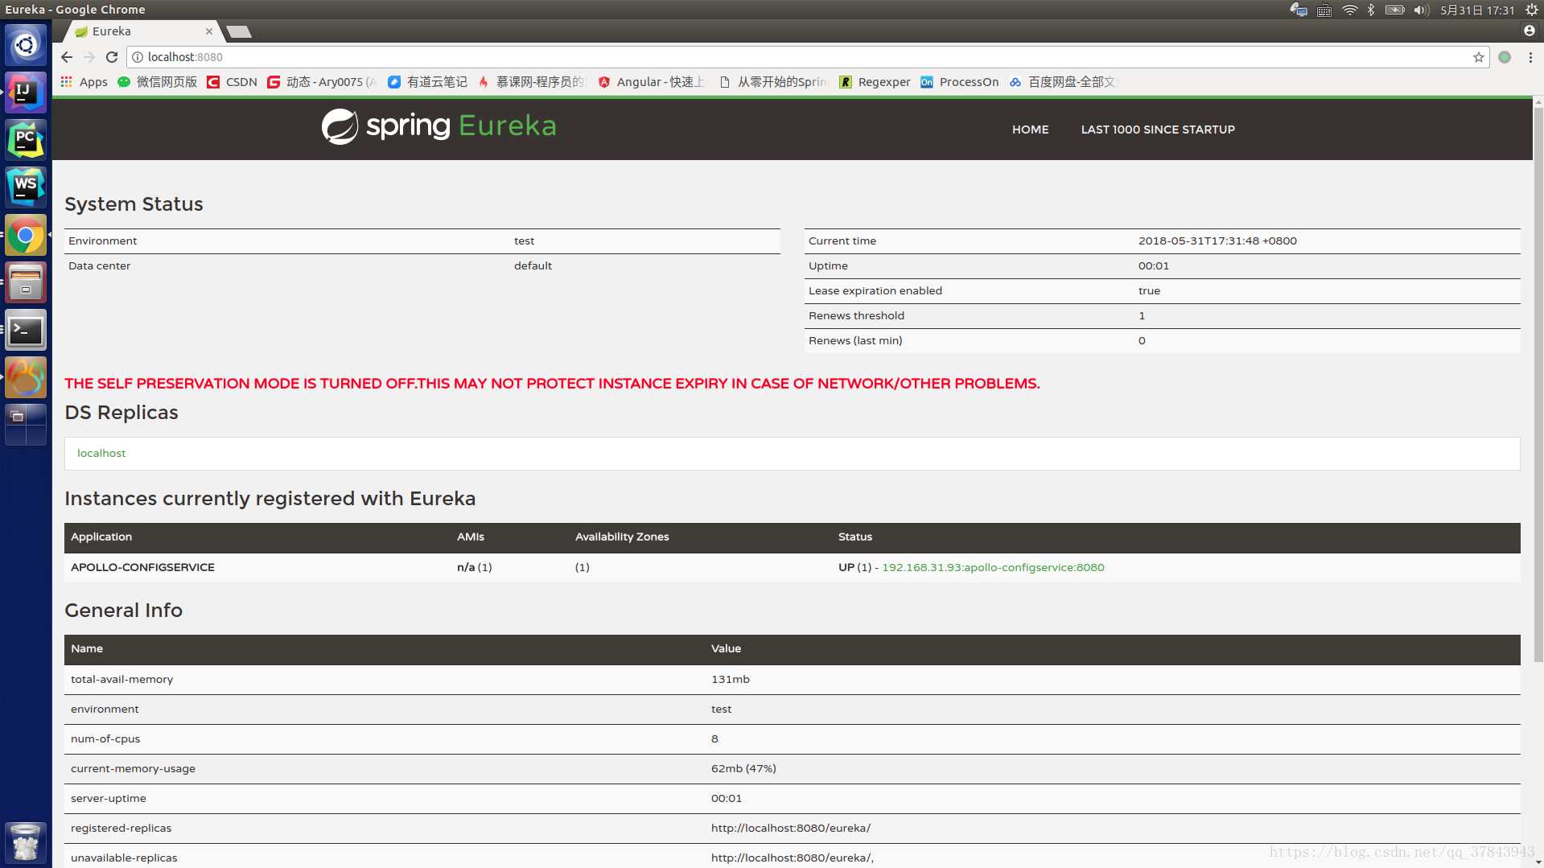Open Bluetooth indicator menu
The image size is (1544, 868).
click(1371, 10)
